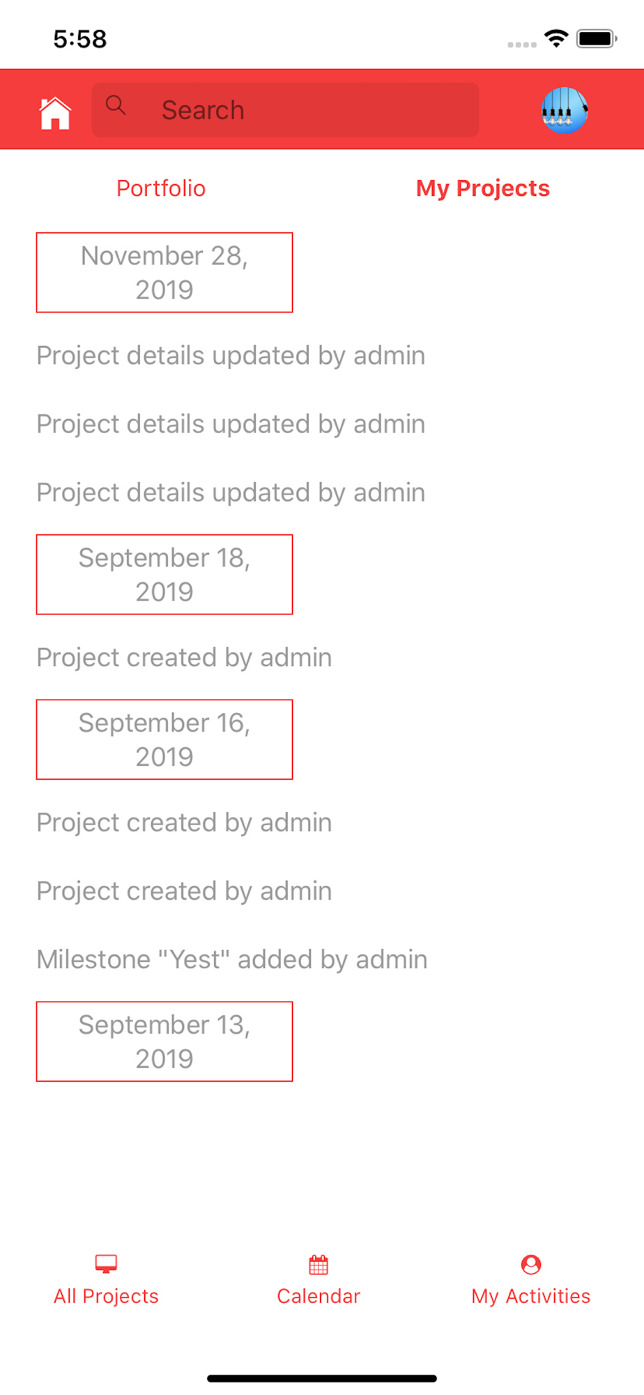
Task: Tap the home indicator bar
Action: coord(322,1378)
